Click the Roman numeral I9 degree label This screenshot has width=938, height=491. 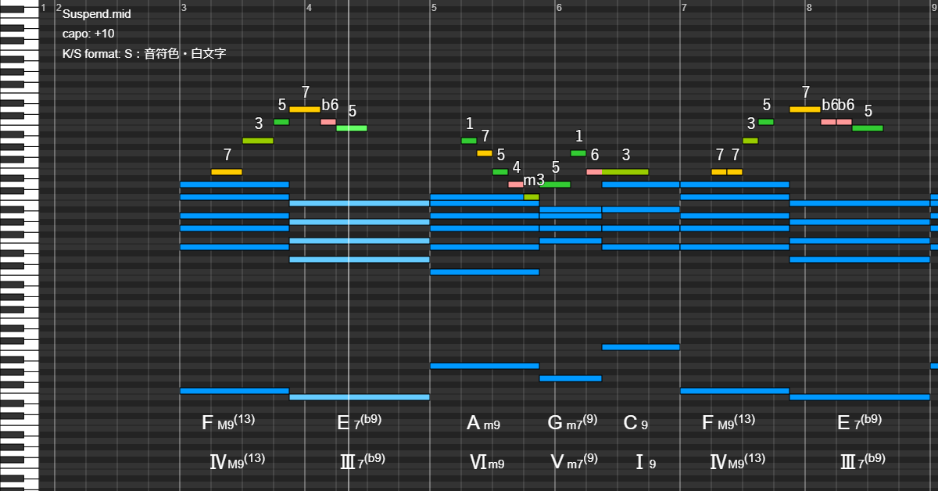pyautogui.click(x=645, y=462)
